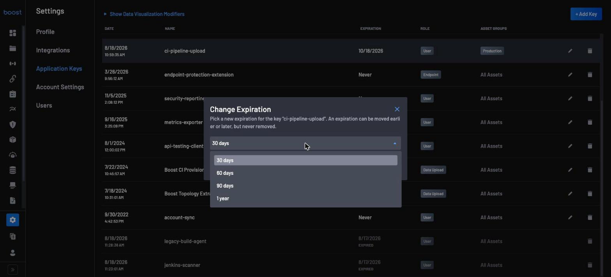Screen dimensions: 611x277
Task: Choose 90 days expiration
Action: tap(305, 186)
